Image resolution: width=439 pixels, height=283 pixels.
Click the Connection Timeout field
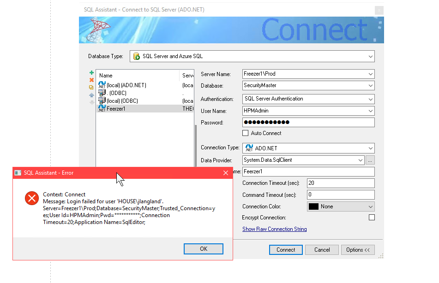[341, 183]
